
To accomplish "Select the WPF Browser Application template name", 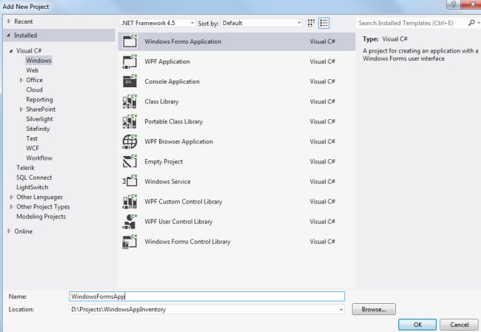I will point(178,142).
